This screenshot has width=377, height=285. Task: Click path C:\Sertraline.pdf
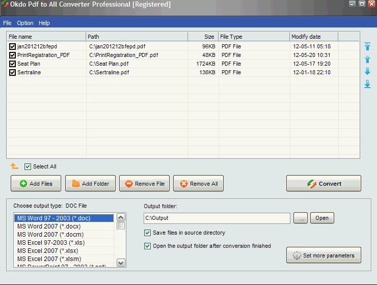[x=109, y=72]
